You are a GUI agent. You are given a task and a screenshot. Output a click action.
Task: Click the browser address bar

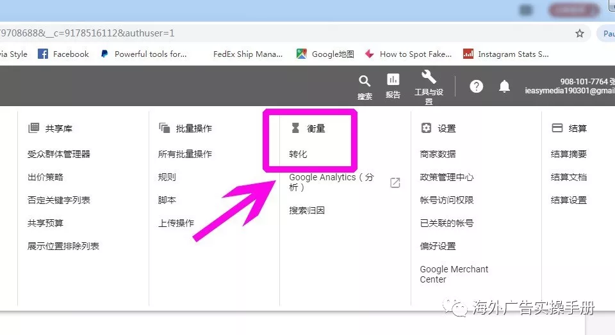coord(288,33)
